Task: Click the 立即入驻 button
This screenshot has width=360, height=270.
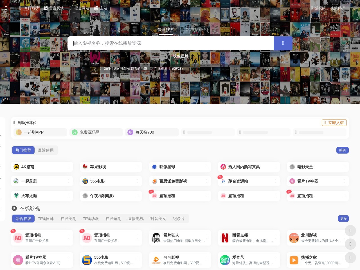Action: [x=334, y=123]
